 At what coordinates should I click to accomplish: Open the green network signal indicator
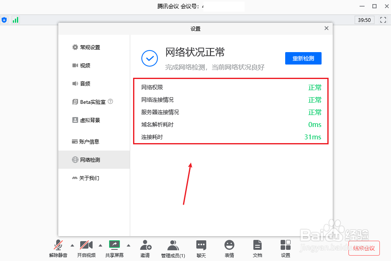15,20
